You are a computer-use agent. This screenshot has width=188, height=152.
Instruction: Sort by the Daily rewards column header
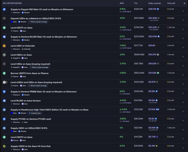click(155, 3)
